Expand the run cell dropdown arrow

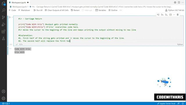tap(12, 17)
